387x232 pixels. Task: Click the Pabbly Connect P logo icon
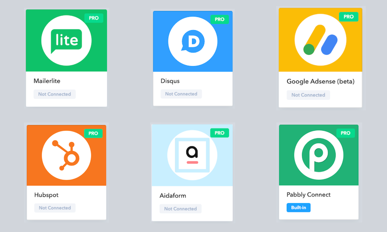[x=319, y=155]
